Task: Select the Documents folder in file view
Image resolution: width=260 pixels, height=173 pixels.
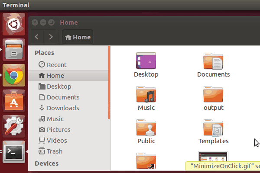Action: click(213, 61)
